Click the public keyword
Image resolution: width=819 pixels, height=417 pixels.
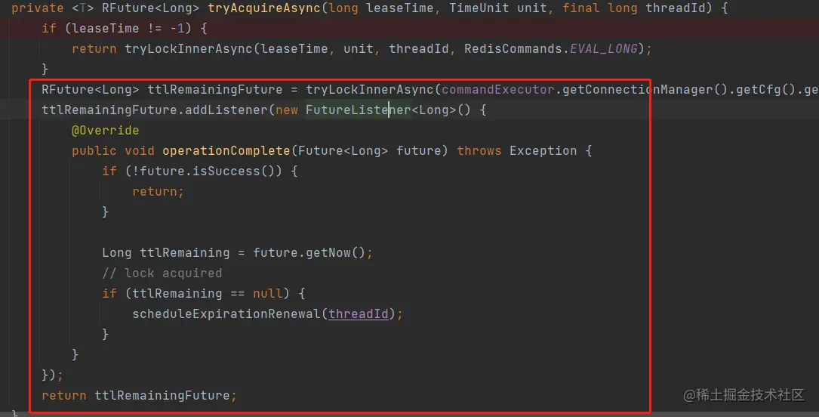coord(94,150)
